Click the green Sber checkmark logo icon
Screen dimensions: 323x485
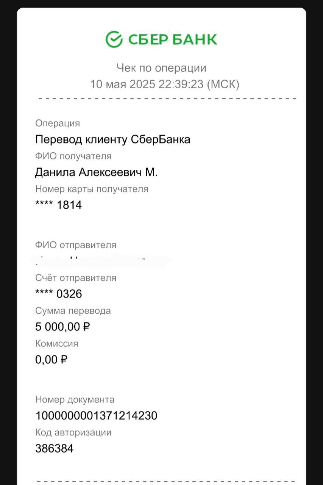114,39
